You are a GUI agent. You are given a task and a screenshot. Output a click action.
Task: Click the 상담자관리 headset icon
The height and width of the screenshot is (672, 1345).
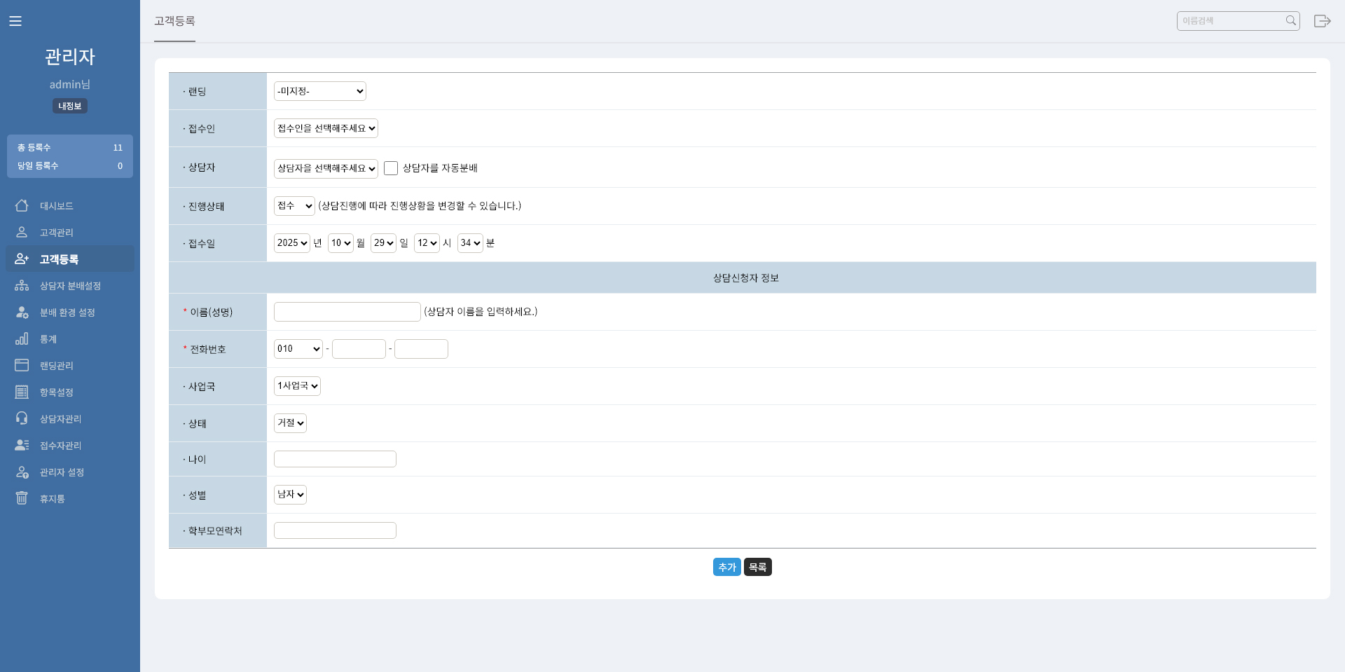(22, 418)
